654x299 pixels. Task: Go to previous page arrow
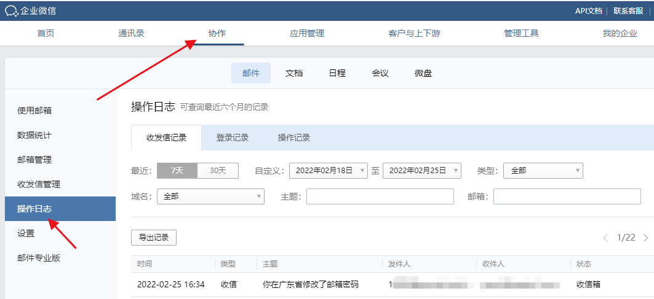click(x=605, y=238)
